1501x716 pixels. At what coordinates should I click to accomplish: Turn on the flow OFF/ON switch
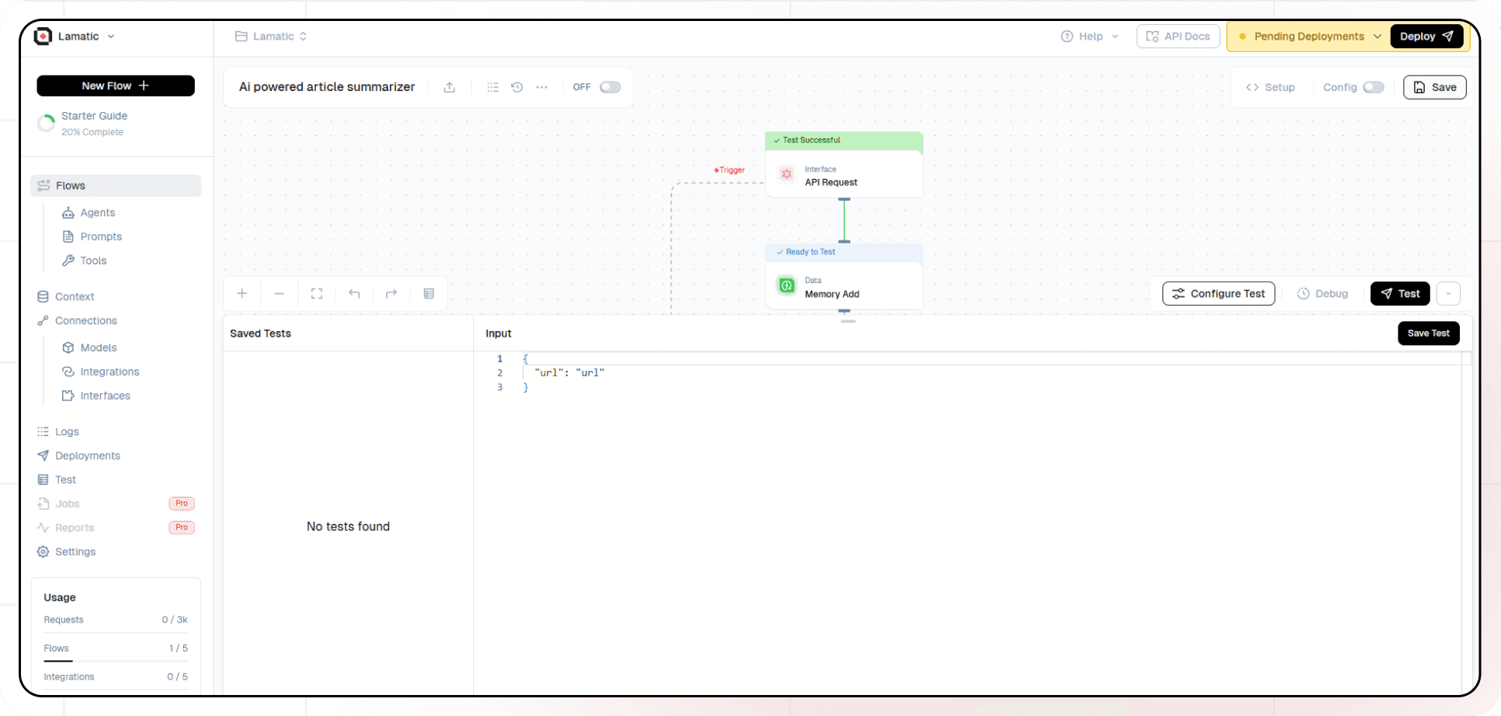[x=611, y=87]
